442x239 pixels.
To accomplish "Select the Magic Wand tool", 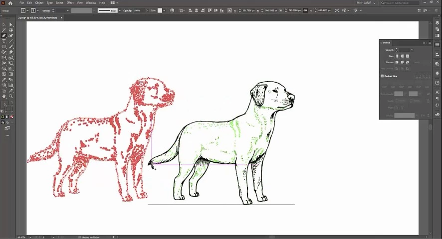I will tap(4, 30).
